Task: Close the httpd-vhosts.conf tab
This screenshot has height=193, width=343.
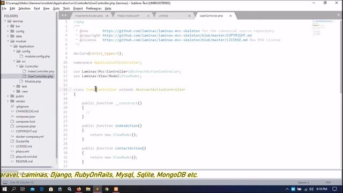Action: coord(148,16)
